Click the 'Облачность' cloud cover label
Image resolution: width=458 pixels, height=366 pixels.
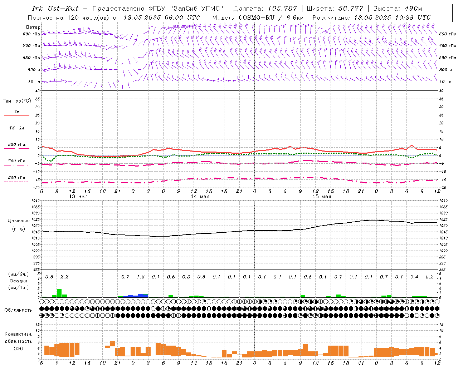tap(18, 310)
